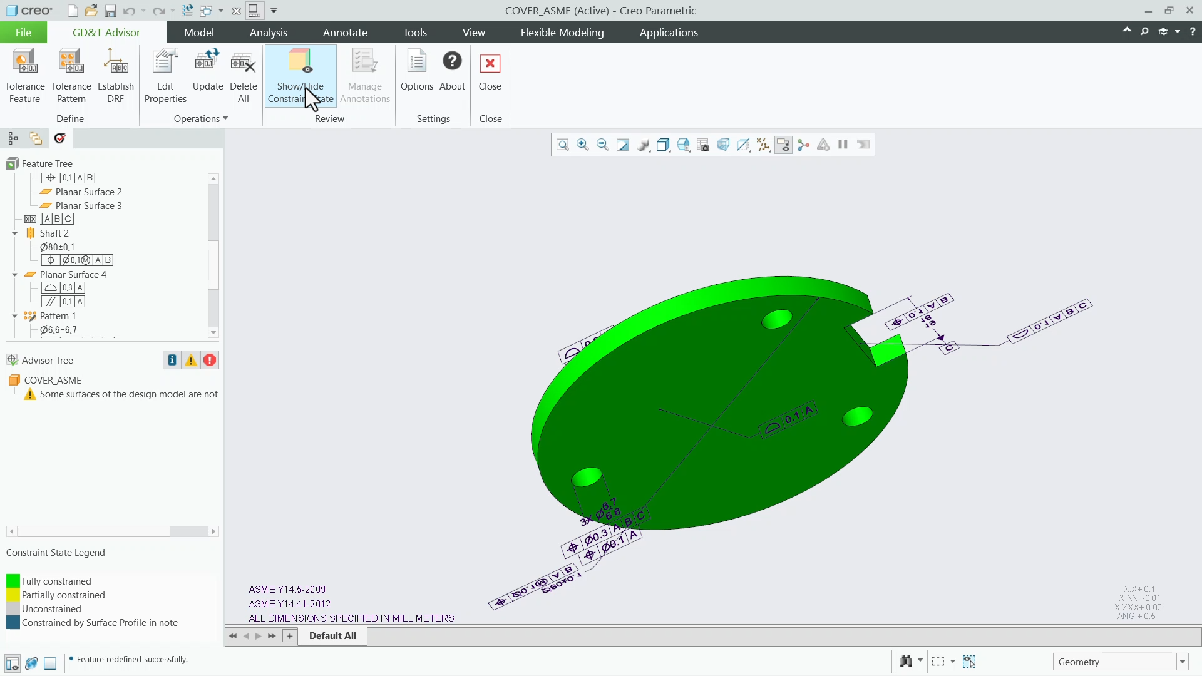Click the Refit view icon
The width and height of the screenshot is (1202, 676).
(563, 145)
